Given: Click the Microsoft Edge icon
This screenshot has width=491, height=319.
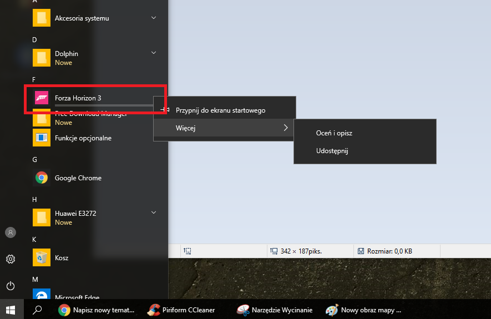Looking at the screenshot, I should 42,294.
